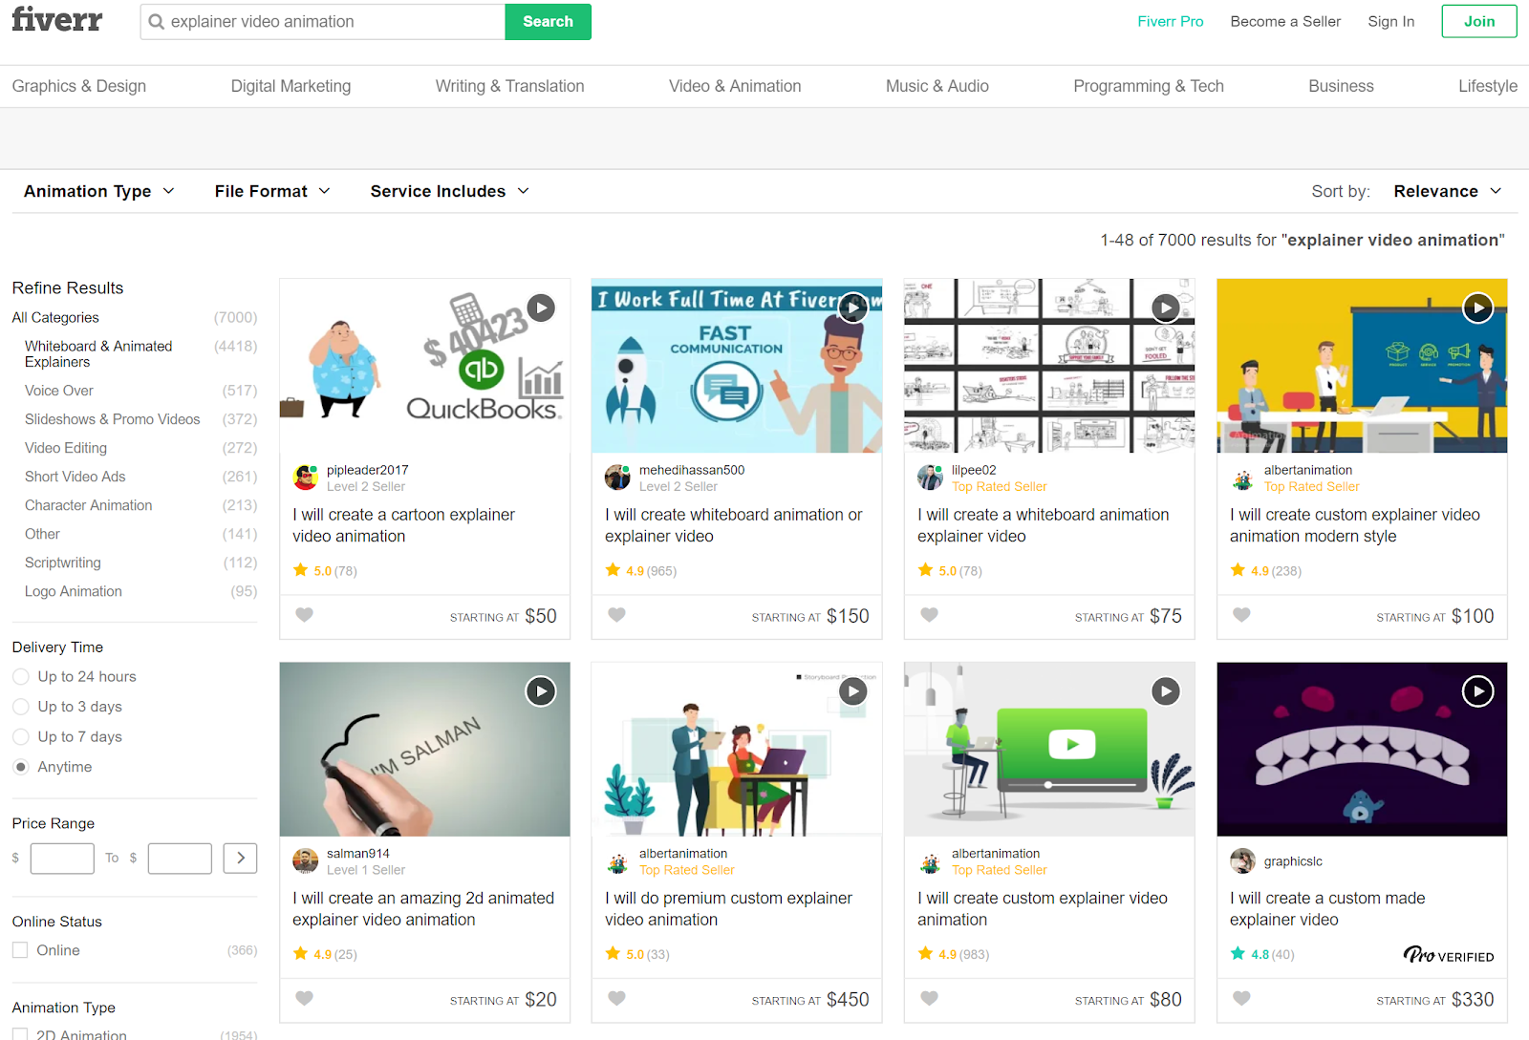
Task: Favorite the $450 premium custom explainer gig
Action: [616, 999]
